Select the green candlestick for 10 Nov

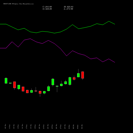tap(6, 81)
